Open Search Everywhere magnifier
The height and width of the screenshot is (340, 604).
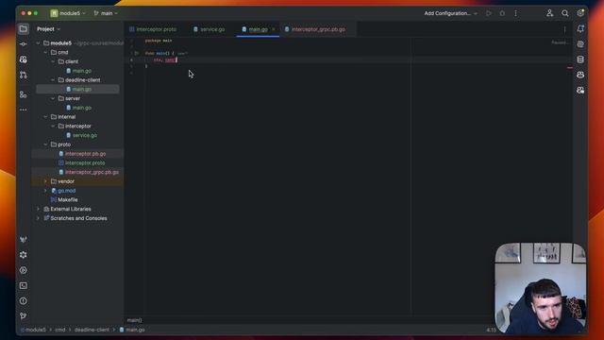click(x=565, y=13)
